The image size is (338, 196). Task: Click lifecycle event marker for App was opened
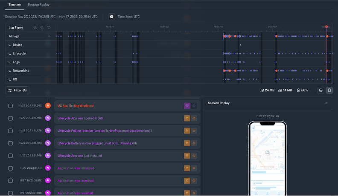point(48,118)
